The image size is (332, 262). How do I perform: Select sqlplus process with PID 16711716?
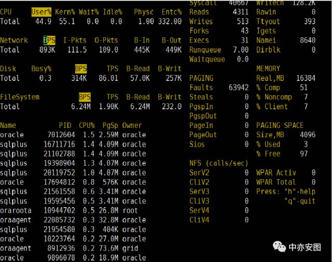[73, 144]
